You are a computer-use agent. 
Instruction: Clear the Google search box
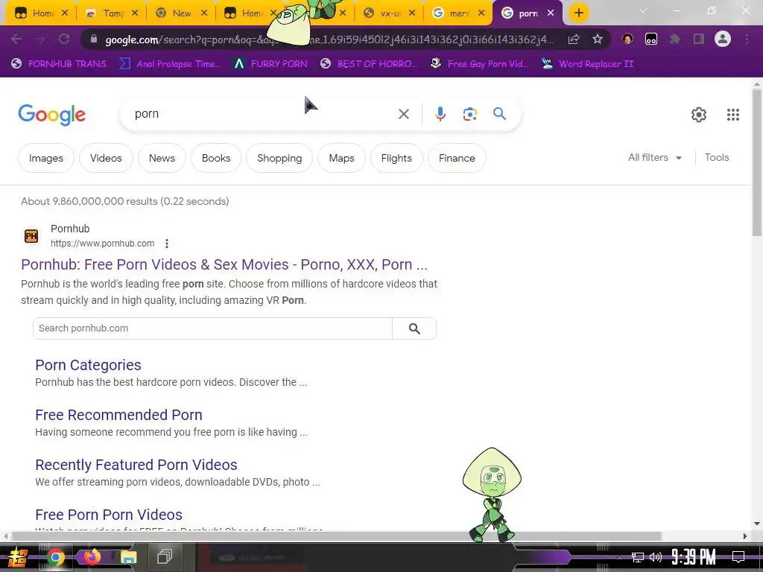tap(403, 114)
